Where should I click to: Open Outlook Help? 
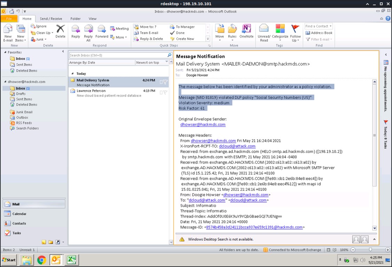click(x=388, y=18)
